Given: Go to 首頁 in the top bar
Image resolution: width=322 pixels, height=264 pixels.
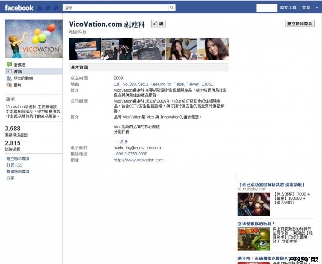Looking at the screenshot, I should tap(306, 8).
